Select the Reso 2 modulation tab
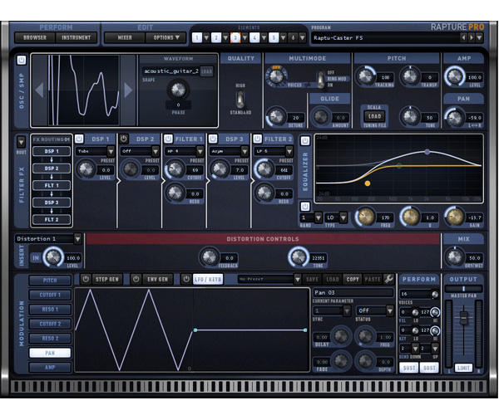This screenshot has height=415, width=499. [x=50, y=339]
